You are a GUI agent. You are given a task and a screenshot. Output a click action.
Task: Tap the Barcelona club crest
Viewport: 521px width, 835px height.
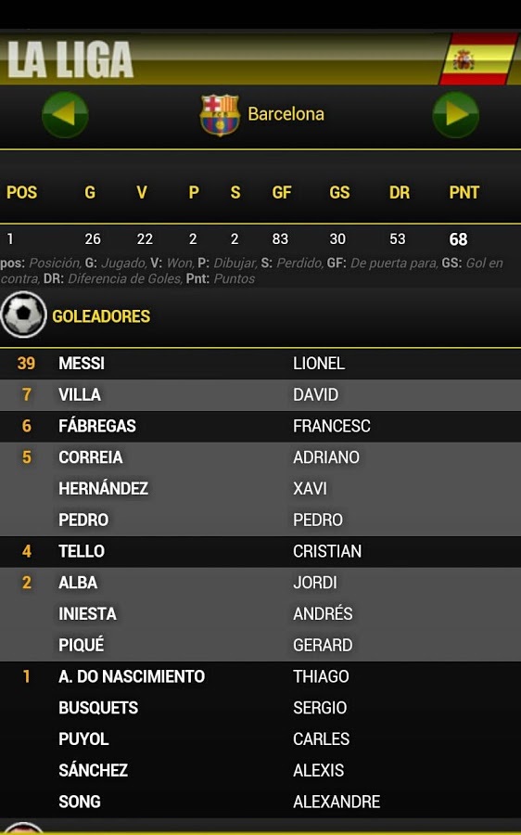[x=220, y=114]
